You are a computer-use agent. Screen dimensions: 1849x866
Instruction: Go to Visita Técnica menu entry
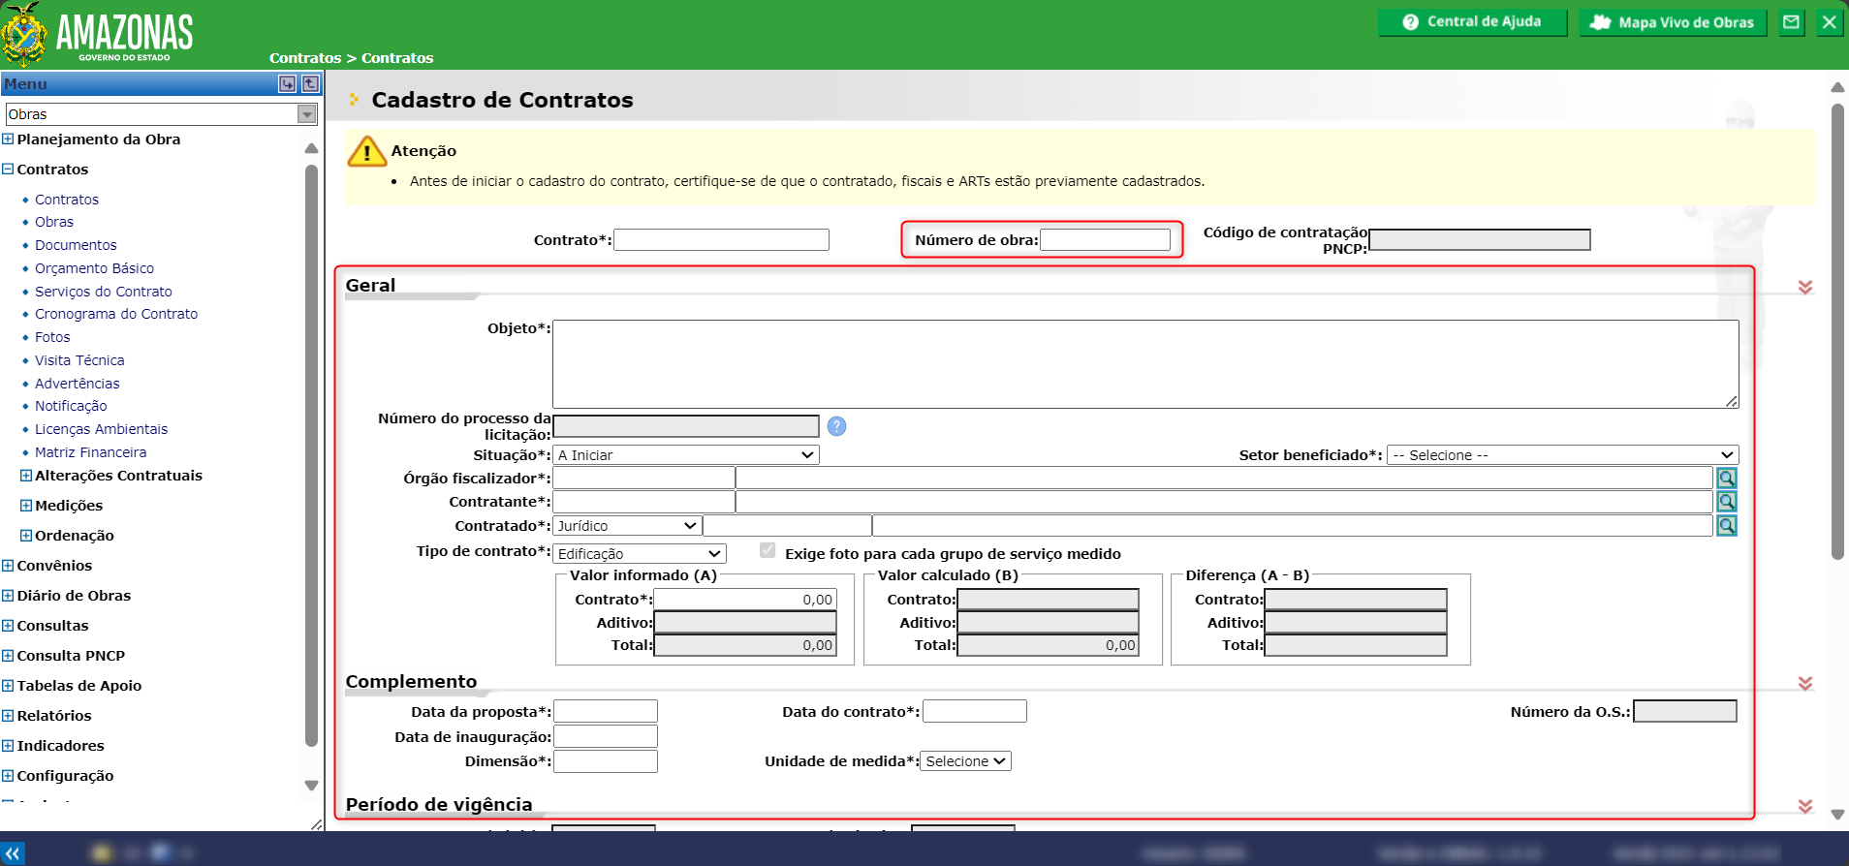pyautogui.click(x=79, y=360)
